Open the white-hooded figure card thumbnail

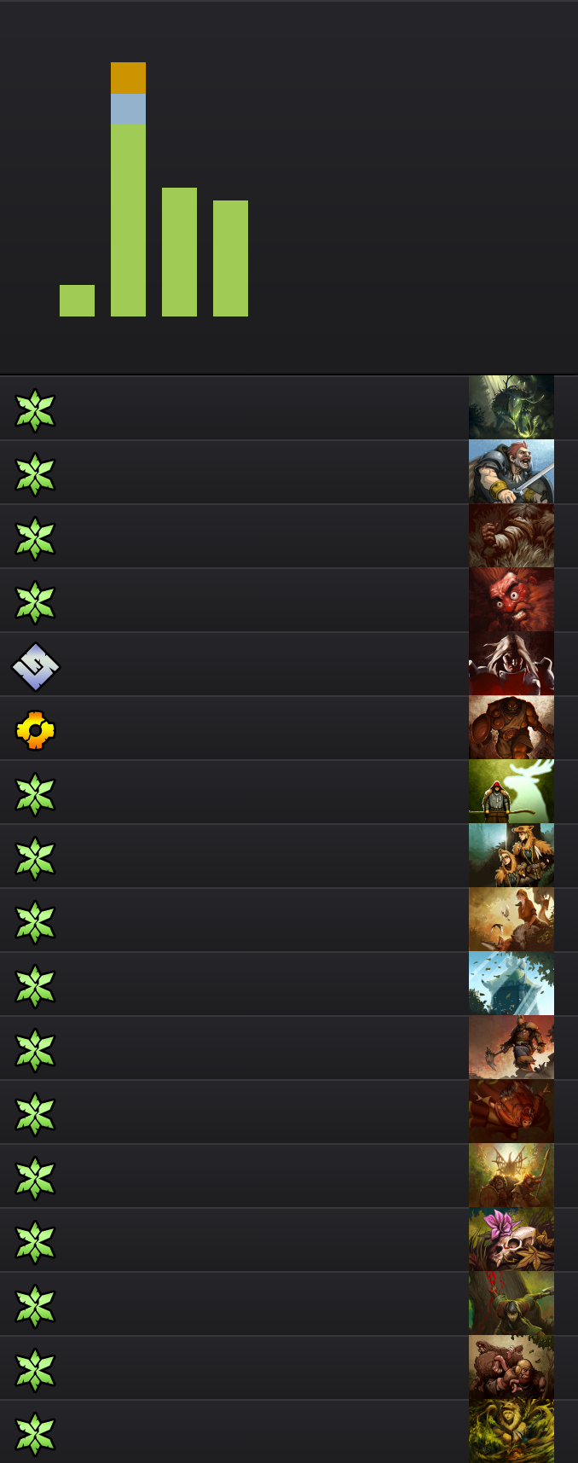(512, 664)
